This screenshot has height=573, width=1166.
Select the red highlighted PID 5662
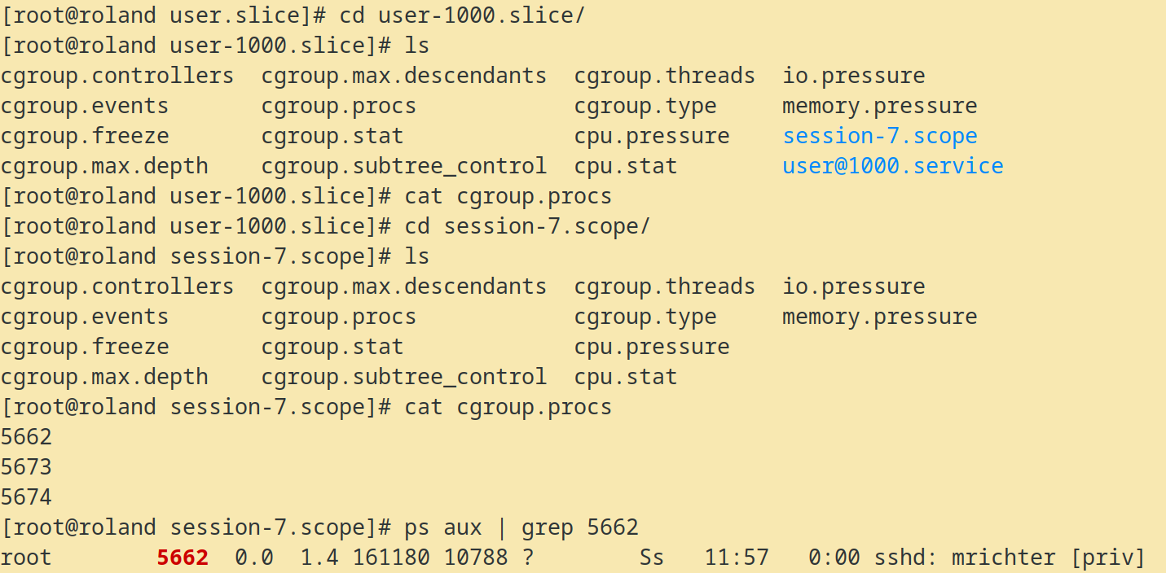[183, 558]
